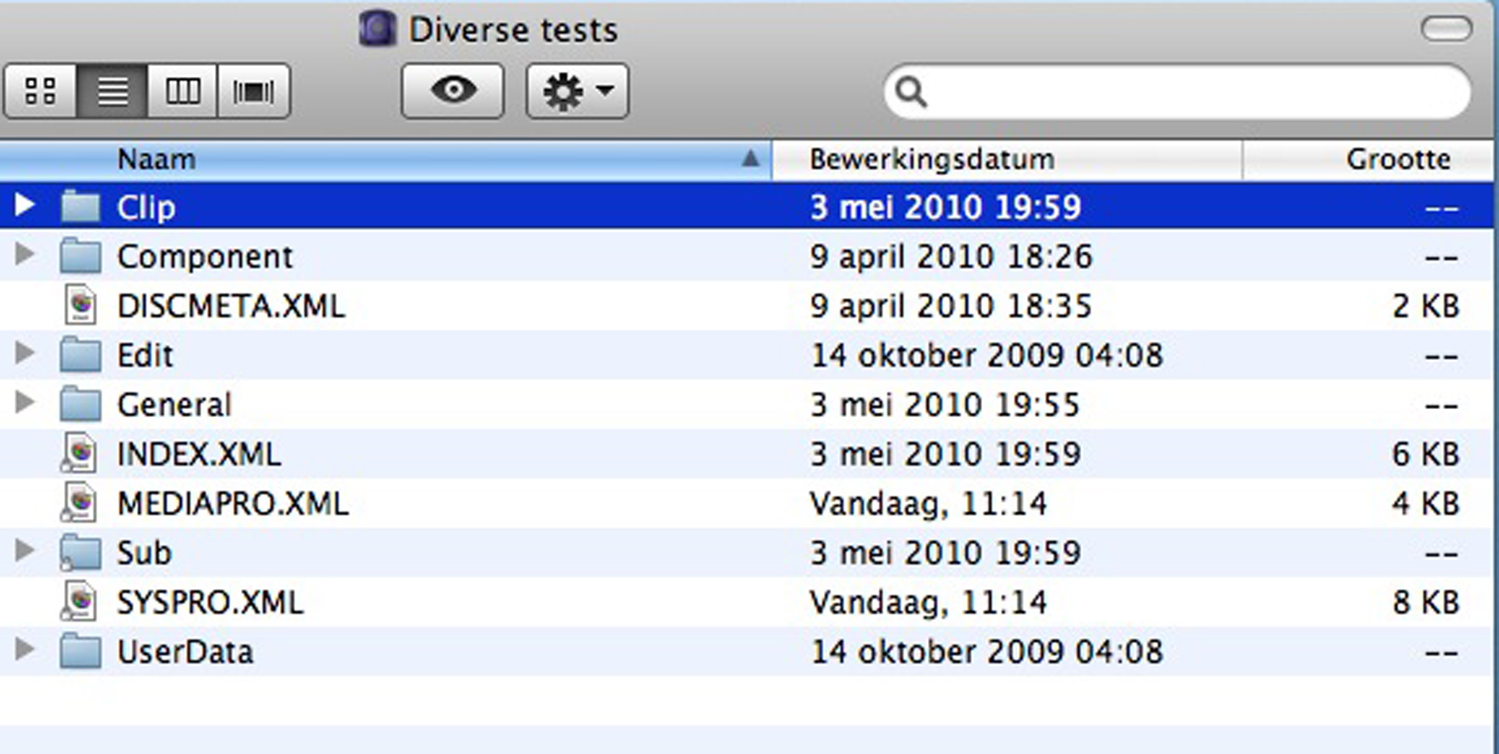Expand the Clip folder triangle
1499x754 pixels.
[x=25, y=205]
